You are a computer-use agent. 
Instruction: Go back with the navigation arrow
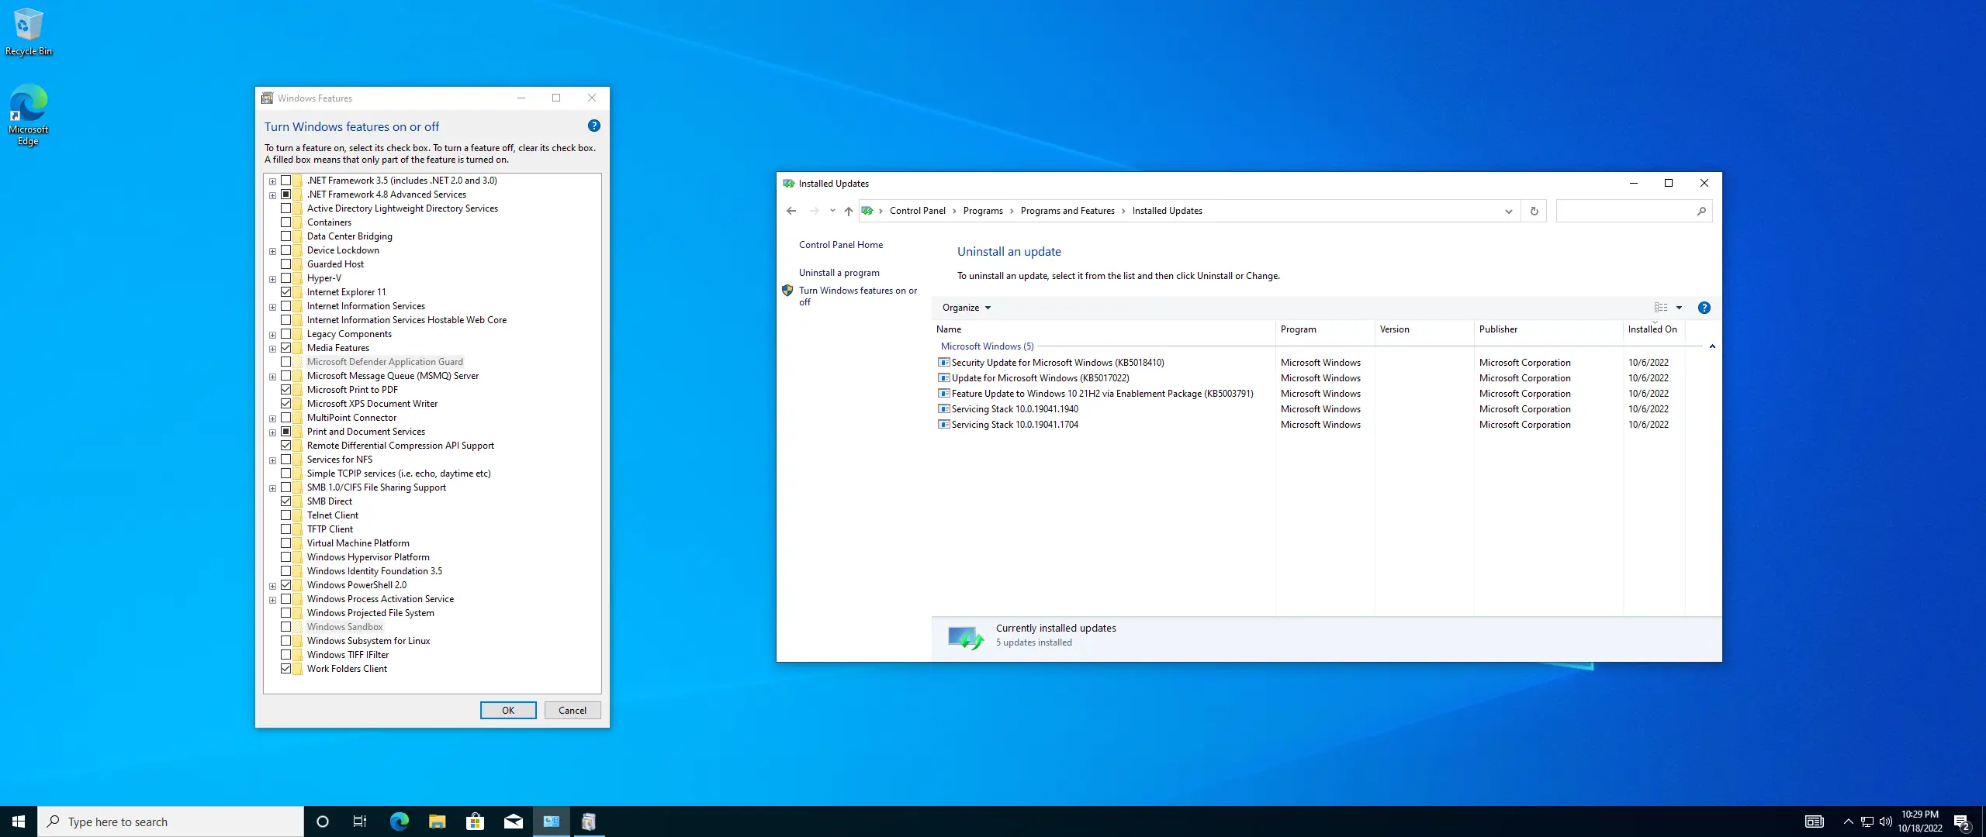point(791,211)
